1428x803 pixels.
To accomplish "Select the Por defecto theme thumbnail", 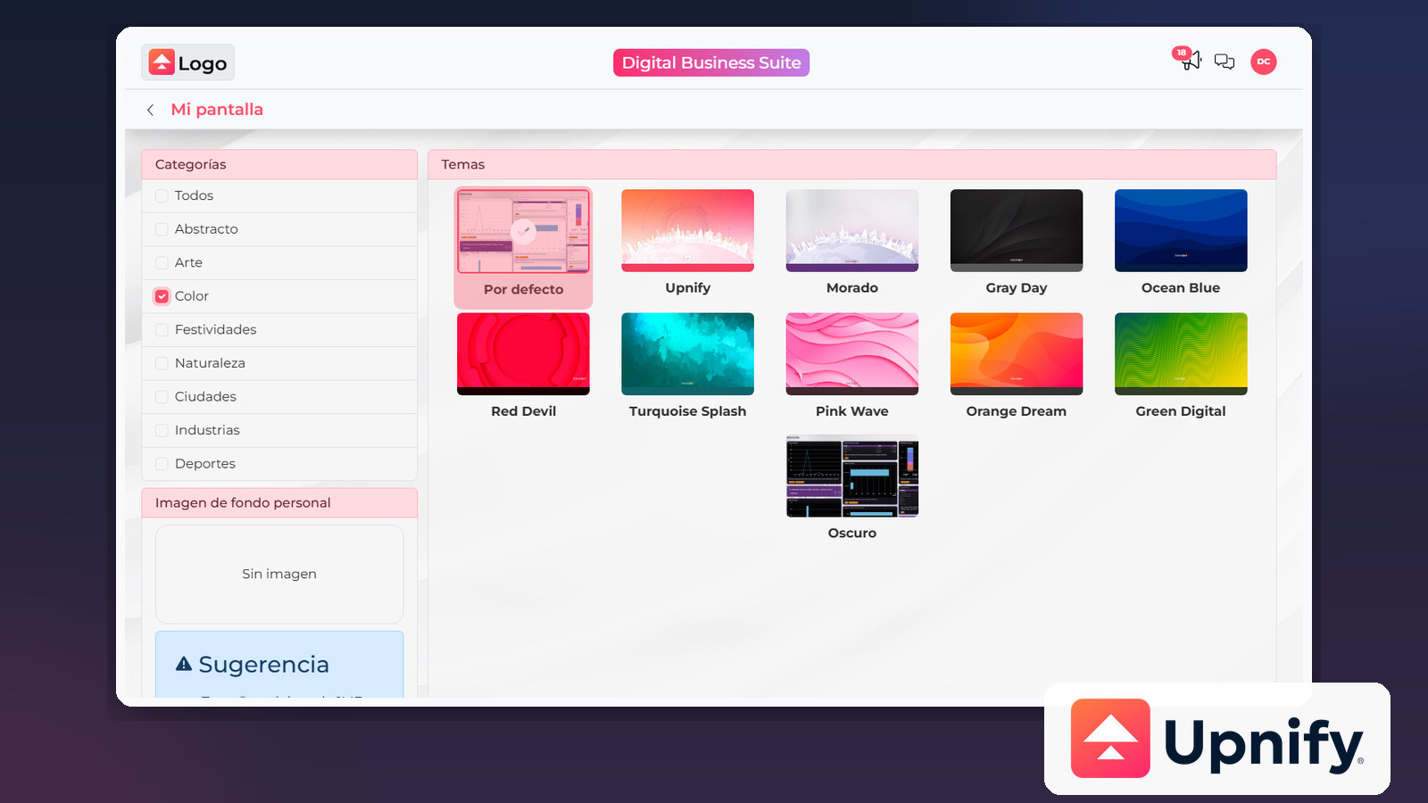I will (x=524, y=231).
